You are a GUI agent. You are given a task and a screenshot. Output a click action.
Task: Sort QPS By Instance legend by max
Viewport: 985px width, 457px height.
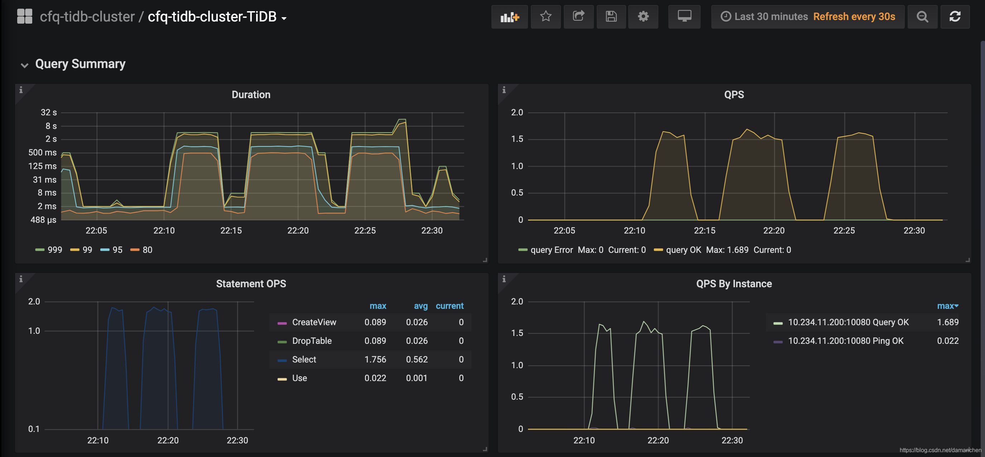pyautogui.click(x=947, y=306)
